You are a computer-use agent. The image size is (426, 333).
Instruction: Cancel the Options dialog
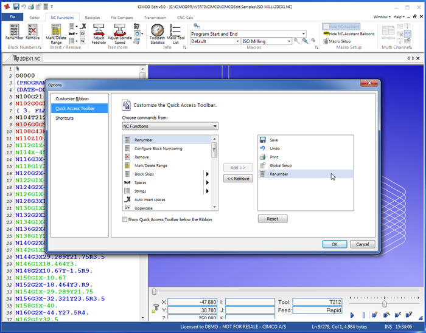363,244
